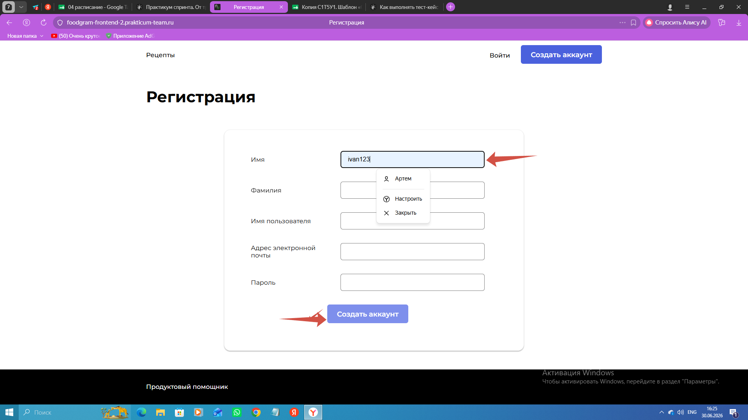748x420 pixels.
Task: Switch to the 'Как выполнять тест-кейс' tab
Action: click(405, 7)
